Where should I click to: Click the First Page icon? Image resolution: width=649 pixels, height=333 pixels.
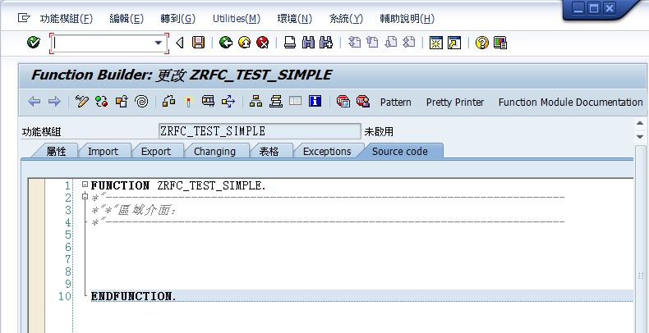point(354,43)
